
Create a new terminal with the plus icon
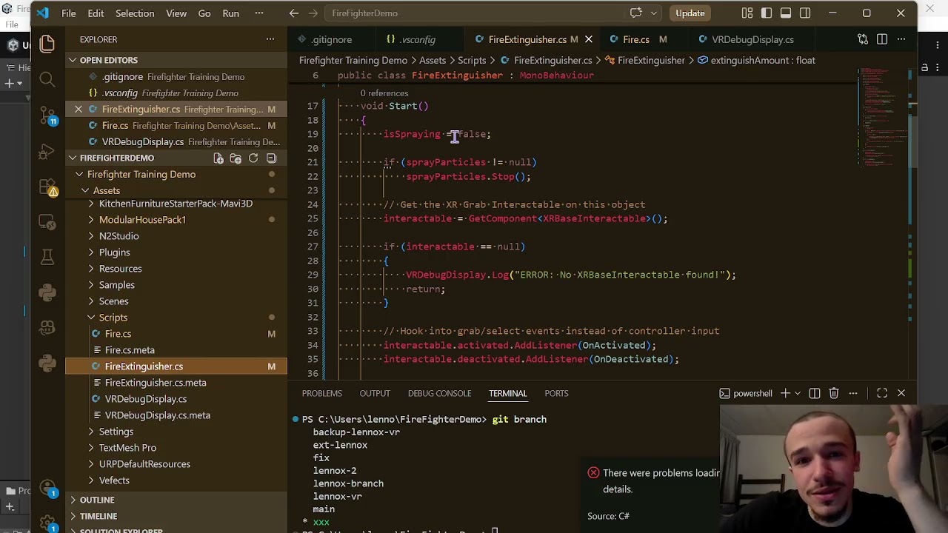[785, 393]
